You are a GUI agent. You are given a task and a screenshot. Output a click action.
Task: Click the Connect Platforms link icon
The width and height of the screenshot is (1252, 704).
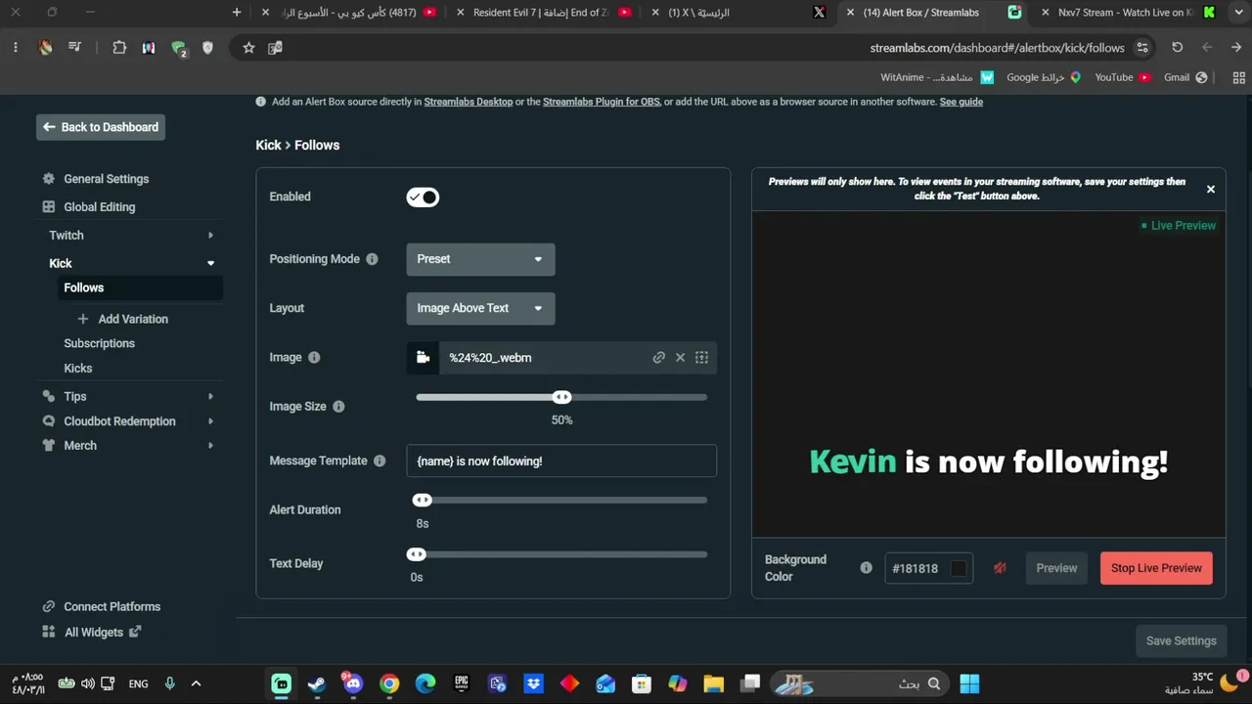49,607
